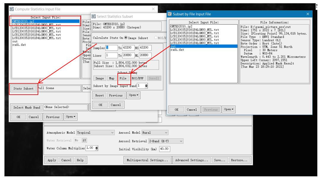This screenshot has width=320, height=179.
Task: Open the Aerosol Model dropdown
Action: pyautogui.click(x=155, y=133)
